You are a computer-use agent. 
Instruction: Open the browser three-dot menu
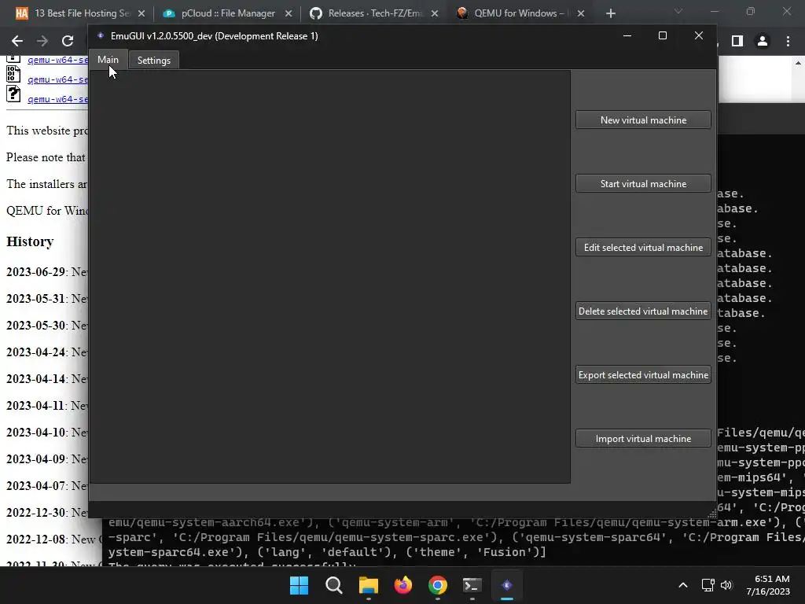click(x=788, y=41)
